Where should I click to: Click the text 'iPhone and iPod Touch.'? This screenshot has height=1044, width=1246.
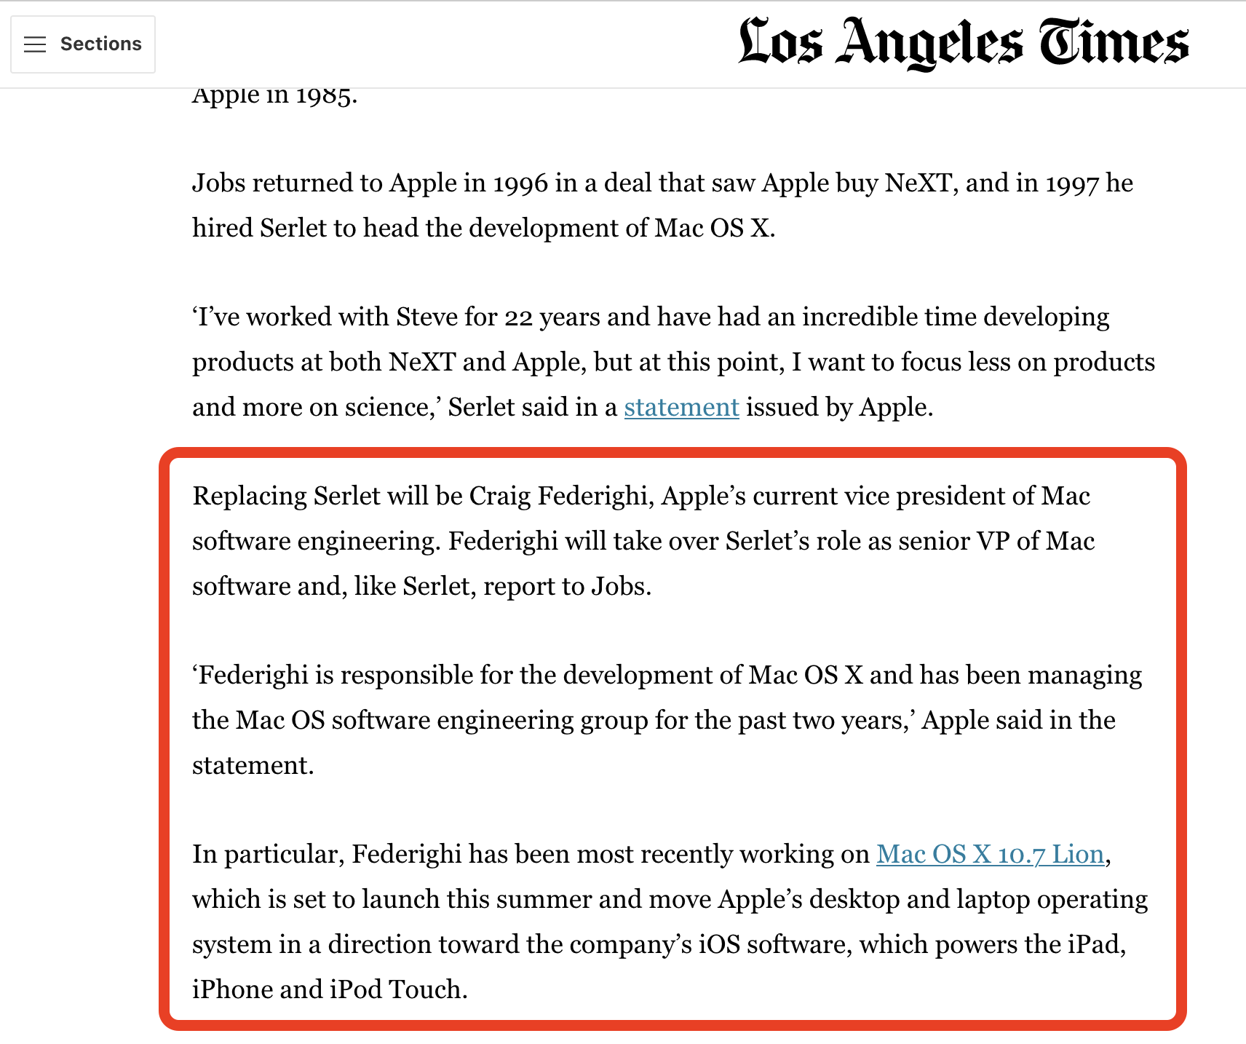[x=330, y=989]
